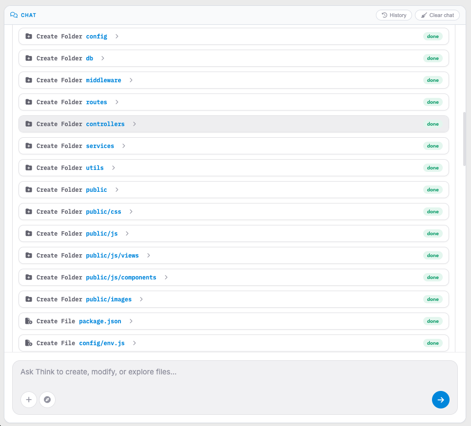
Task: Expand the public folder chevron
Action: tap(117, 189)
